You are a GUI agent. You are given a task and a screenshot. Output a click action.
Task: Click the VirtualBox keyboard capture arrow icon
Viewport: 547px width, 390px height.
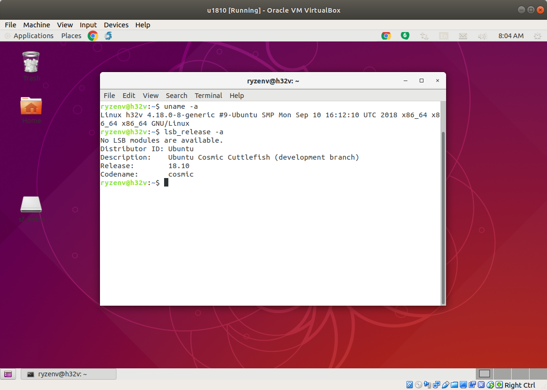(499, 385)
